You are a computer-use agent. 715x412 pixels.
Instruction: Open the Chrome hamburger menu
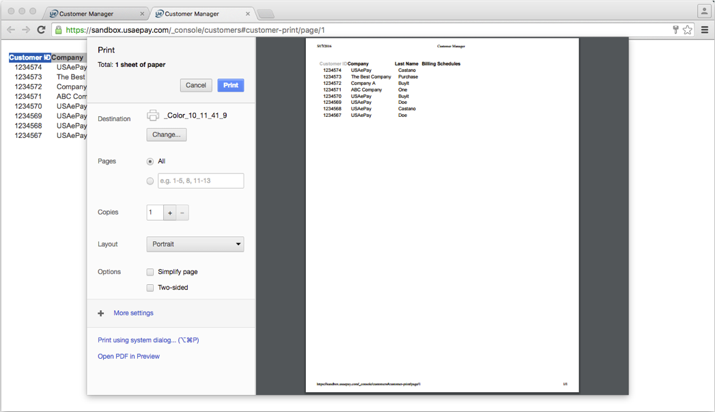pyautogui.click(x=705, y=30)
